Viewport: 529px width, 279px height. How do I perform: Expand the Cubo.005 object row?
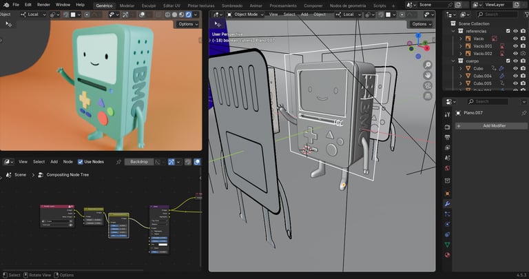click(461, 83)
